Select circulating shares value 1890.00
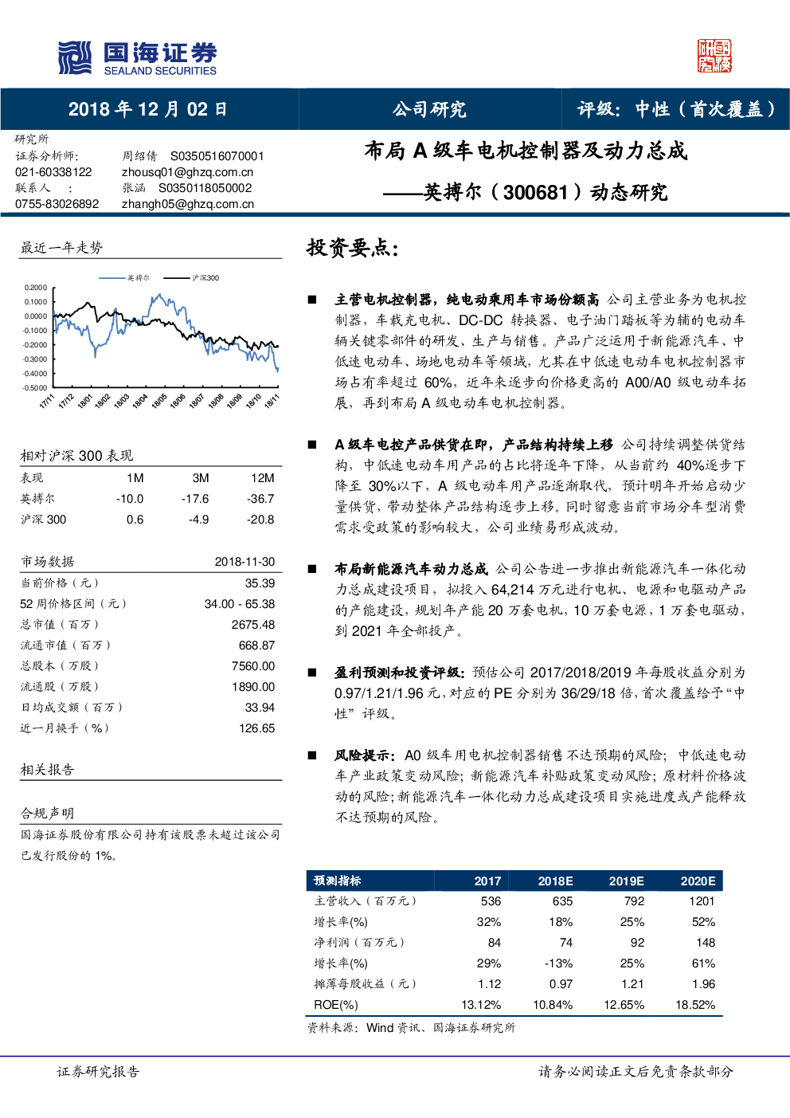790x1118 pixels. pos(253,687)
